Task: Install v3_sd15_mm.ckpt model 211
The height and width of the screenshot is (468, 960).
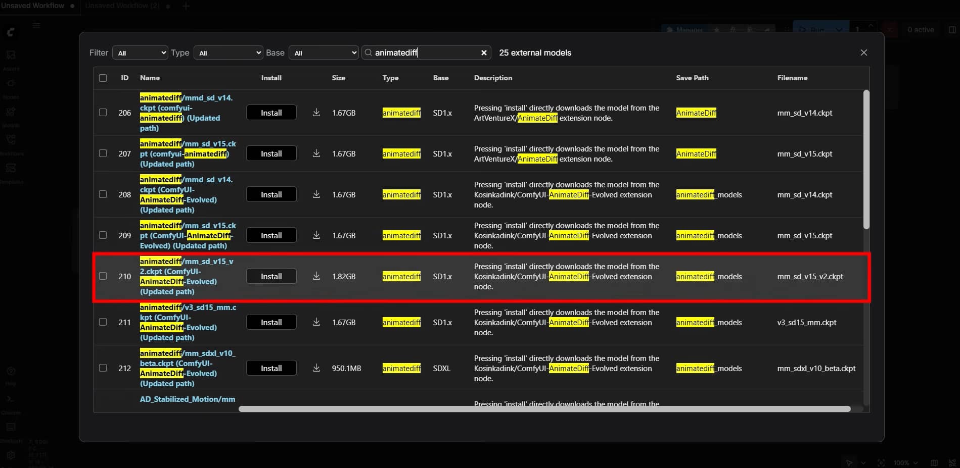Action: coord(271,322)
